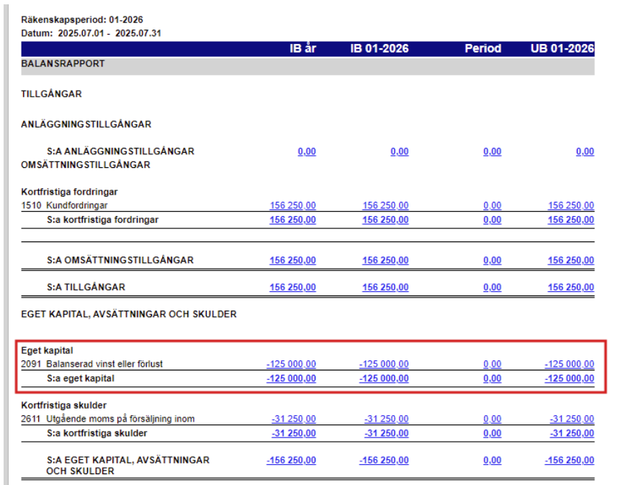Open Period value for 2091 Balanserad vinst
The height and width of the screenshot is (485, 618).
click(x=492, y=364)
